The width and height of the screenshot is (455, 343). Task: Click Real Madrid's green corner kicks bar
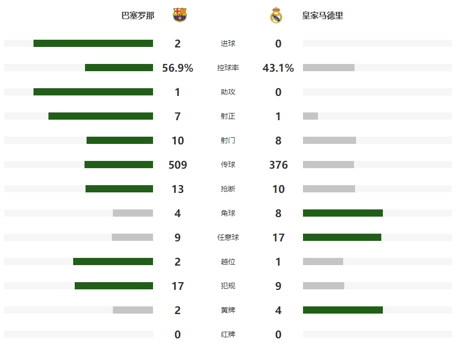tap(343, 213)
